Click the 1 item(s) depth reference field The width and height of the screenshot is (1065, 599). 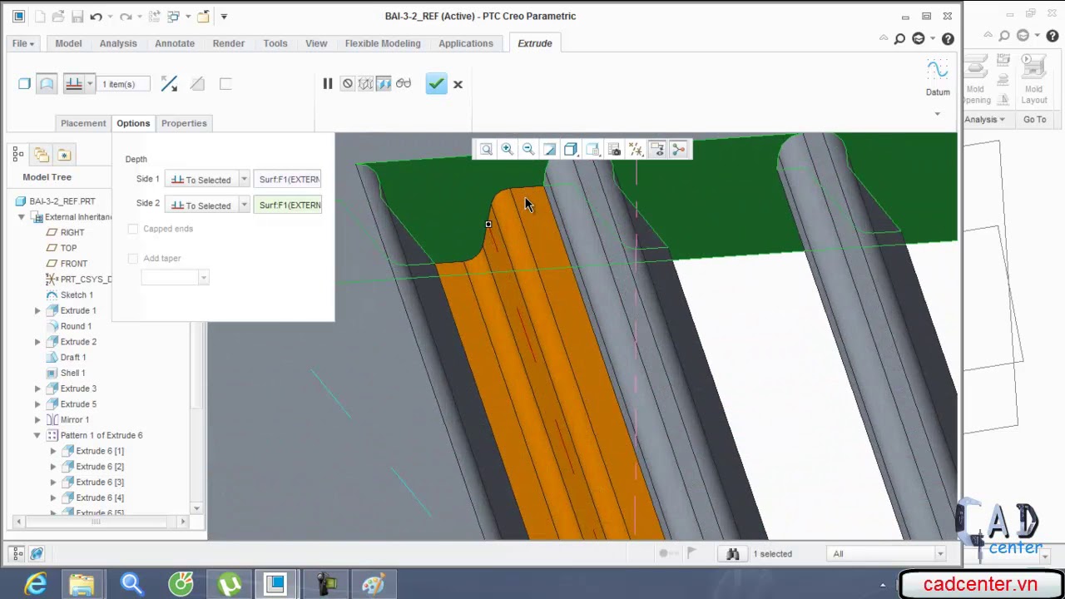(x=124, y=84)
